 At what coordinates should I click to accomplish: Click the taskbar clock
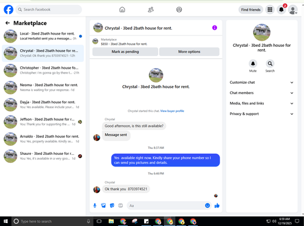pos(285,221)
